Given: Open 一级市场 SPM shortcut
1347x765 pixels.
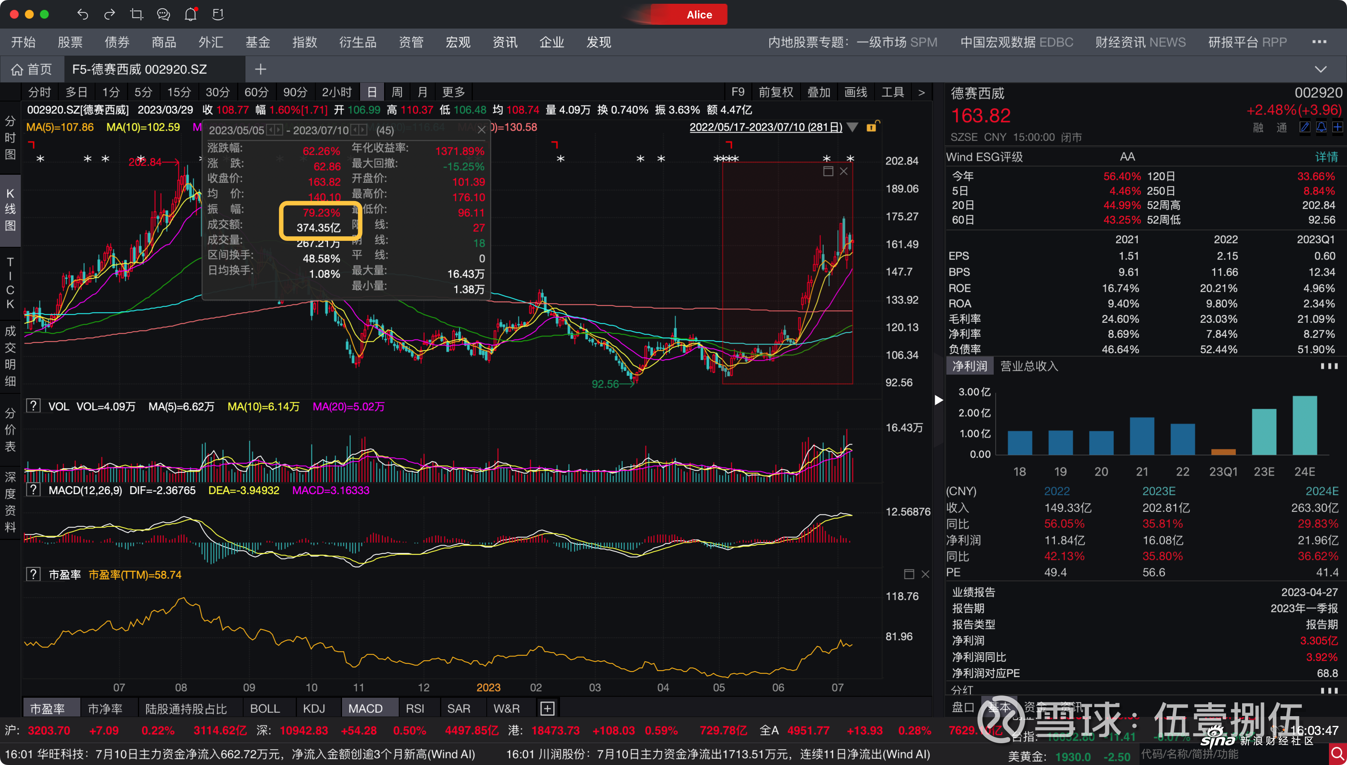Looking at the screenshot, I should pos(897,42).
